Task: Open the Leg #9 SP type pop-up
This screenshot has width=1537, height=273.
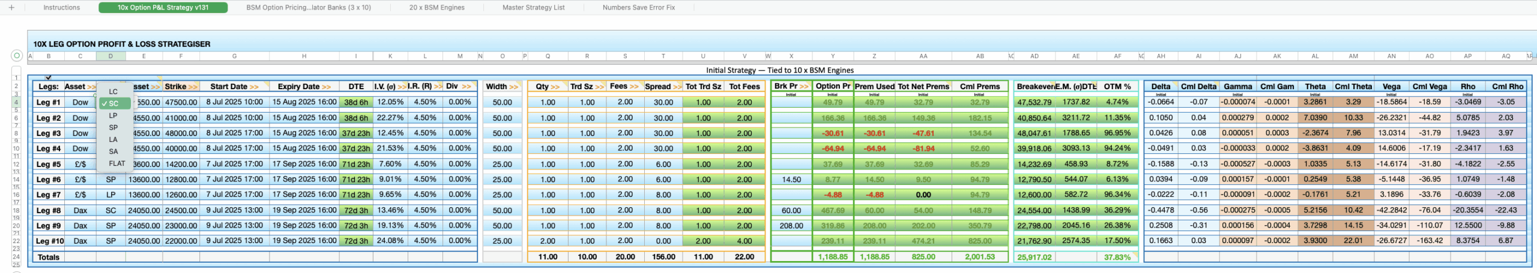Action: 110,226
